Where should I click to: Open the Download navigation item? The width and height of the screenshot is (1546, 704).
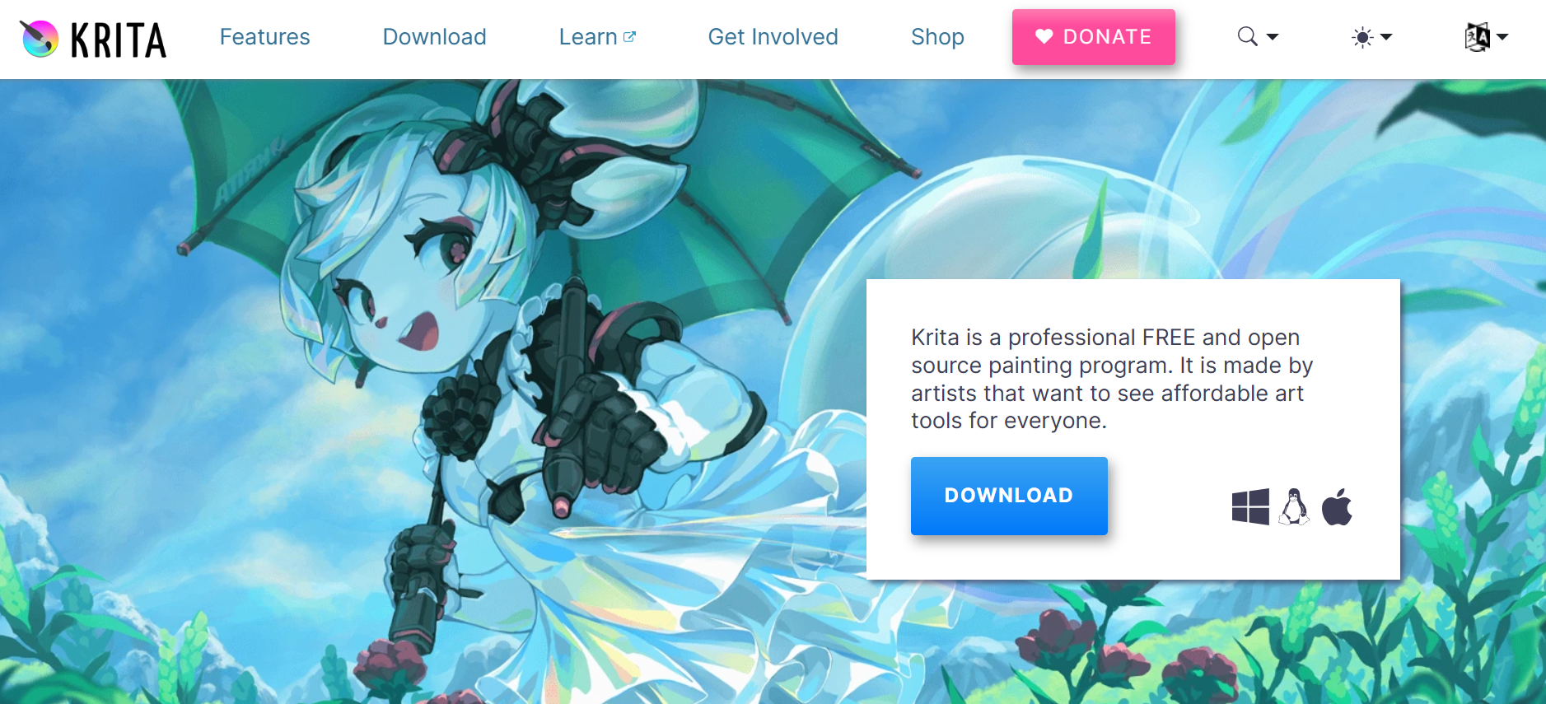(x=435, y=37)
